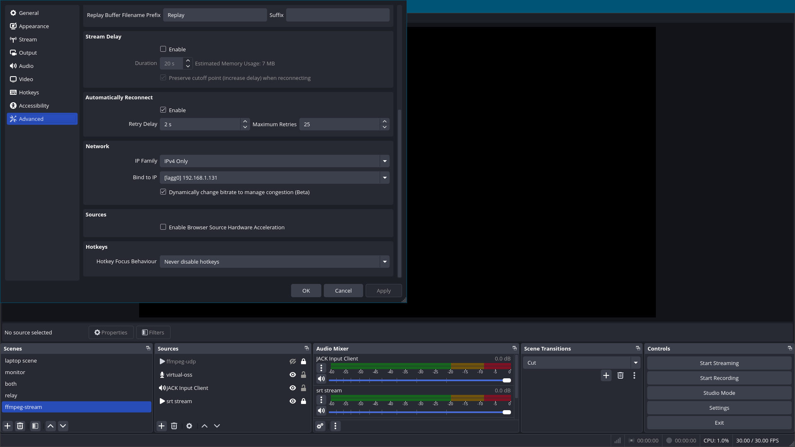Open the Output settings category
The image size is (795, 447).
click(28, 53)
